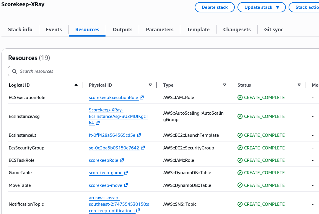
Task: Open the Scorekeep-XRay-EcsInstanceAsg physical ID link
Action: click(118, 116)
